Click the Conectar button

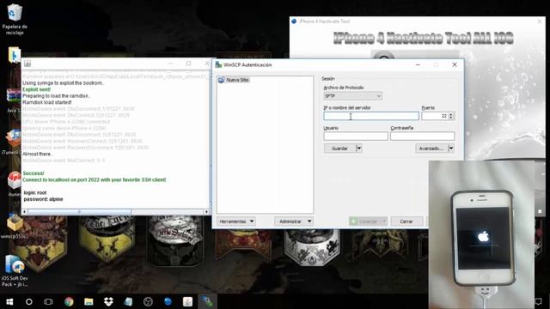[x=364, y=221]
